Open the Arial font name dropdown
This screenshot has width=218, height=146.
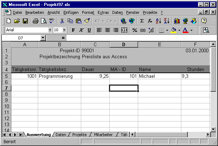tap(50, 30)
